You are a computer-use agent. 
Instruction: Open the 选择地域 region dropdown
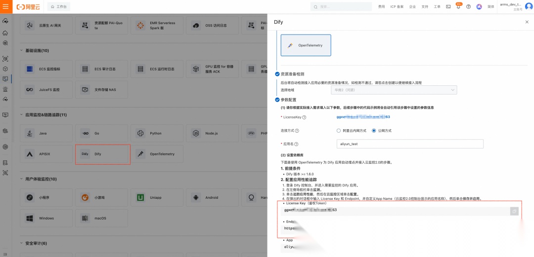[x=394, y=90]
